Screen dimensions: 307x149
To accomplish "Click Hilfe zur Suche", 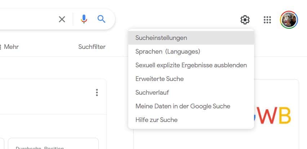I will [156, 120].
